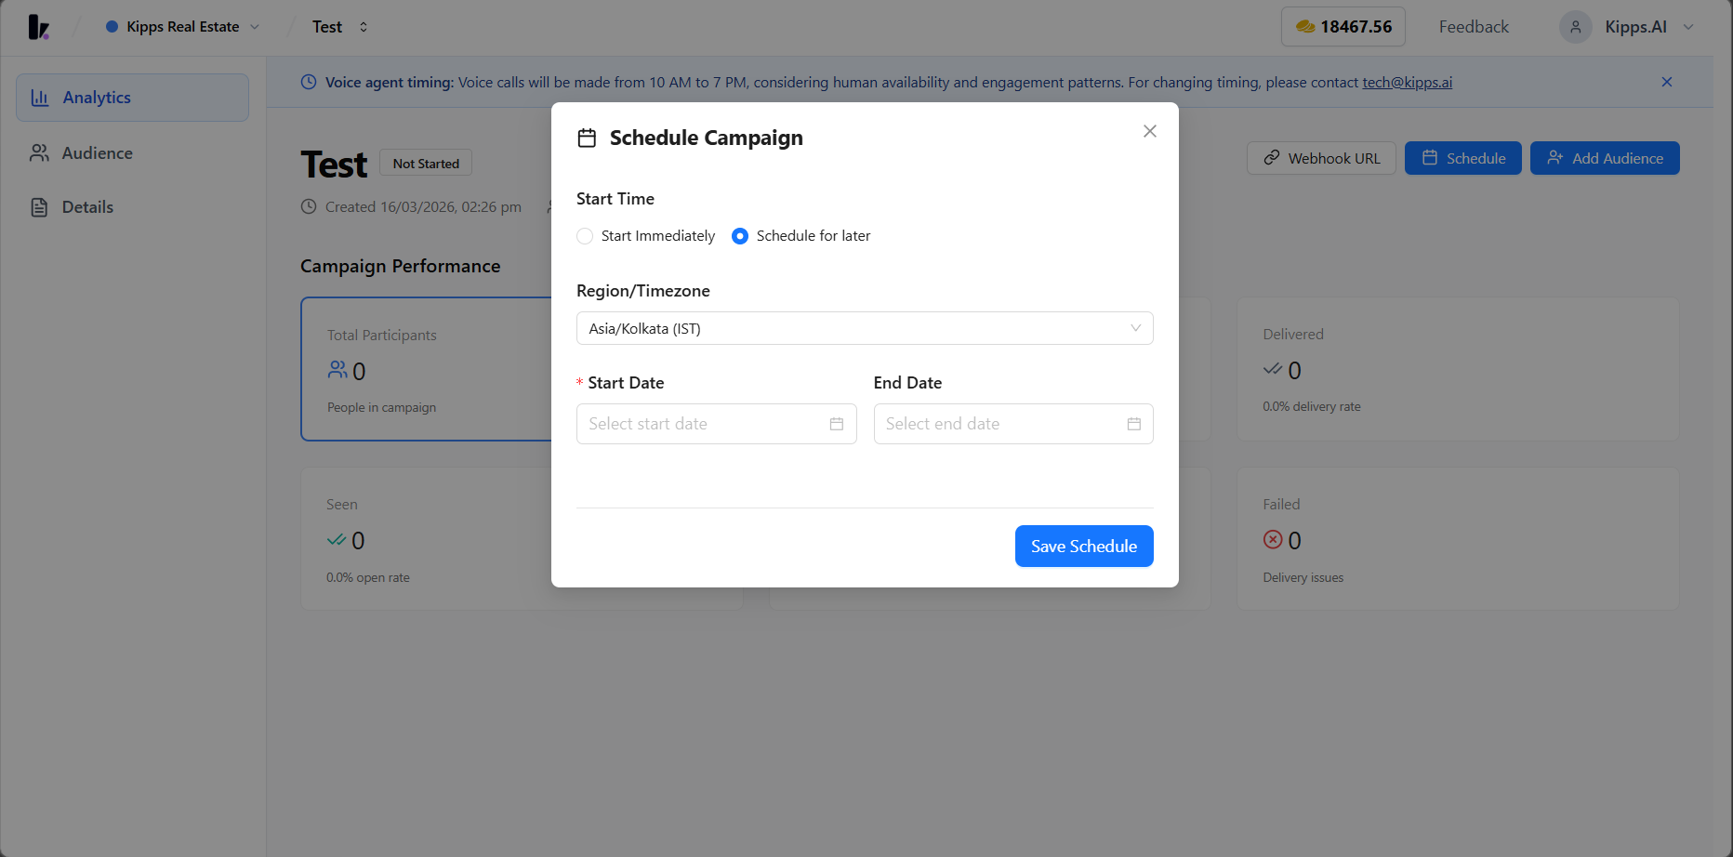Viewport: 1733px width, 857px height.
Task: Click the clock icon in timing banner
Action: (x=309, y=82)
